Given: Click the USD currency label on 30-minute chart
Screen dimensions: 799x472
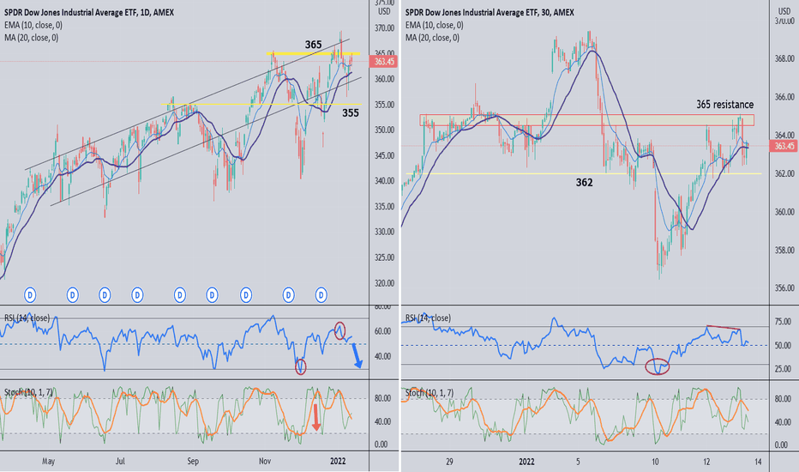Looking at the screenshot, I should pyautogui.click(x=784, y=11).
